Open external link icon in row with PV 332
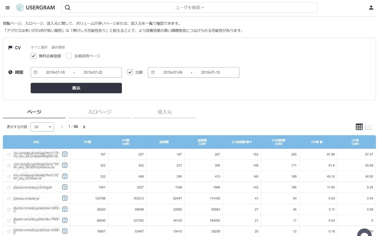The height and width of the screenshot is (236, 378). pos(9,176)
